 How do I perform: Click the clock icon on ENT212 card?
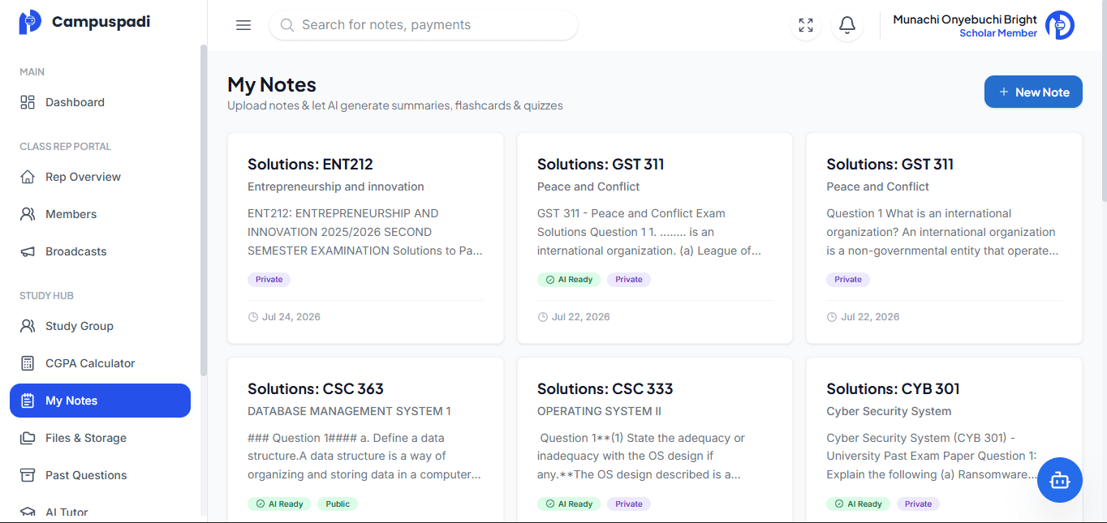[x=252, y=317]
